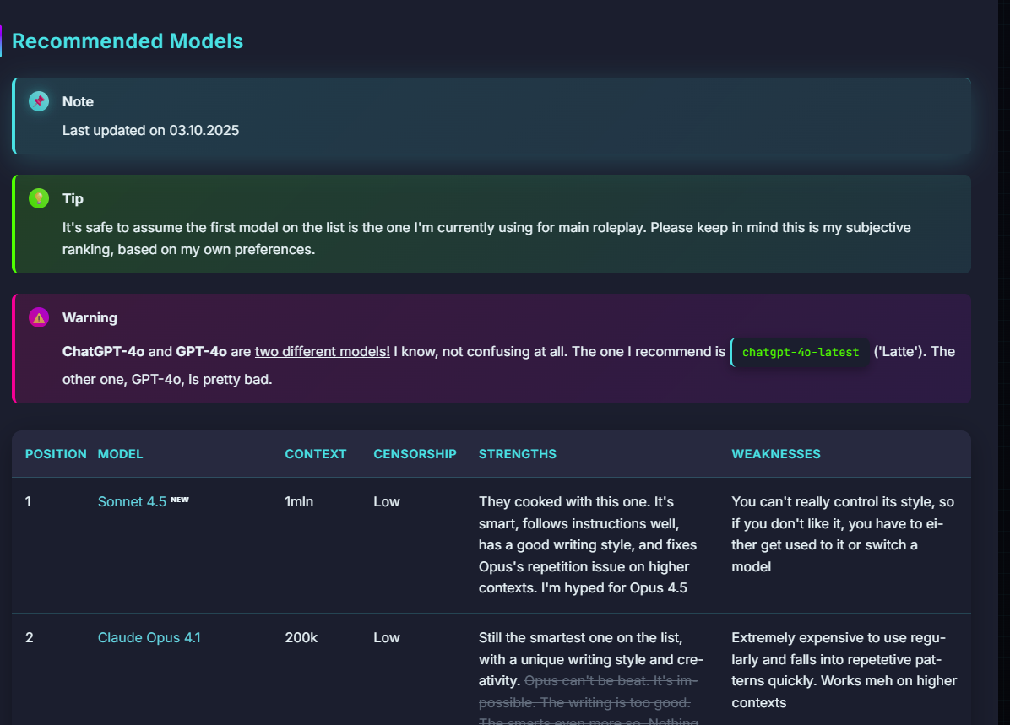The image size is (1010, 725).
Task: Click the CENSORSHIP column header
Action: (x=415, y=454)
